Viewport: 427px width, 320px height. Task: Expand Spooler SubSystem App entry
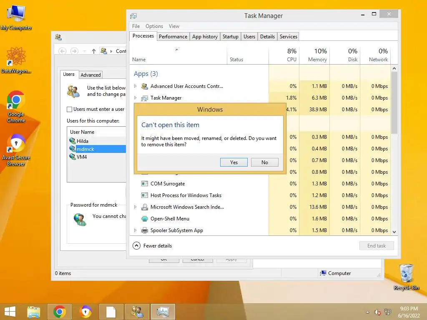pos(136,230)
